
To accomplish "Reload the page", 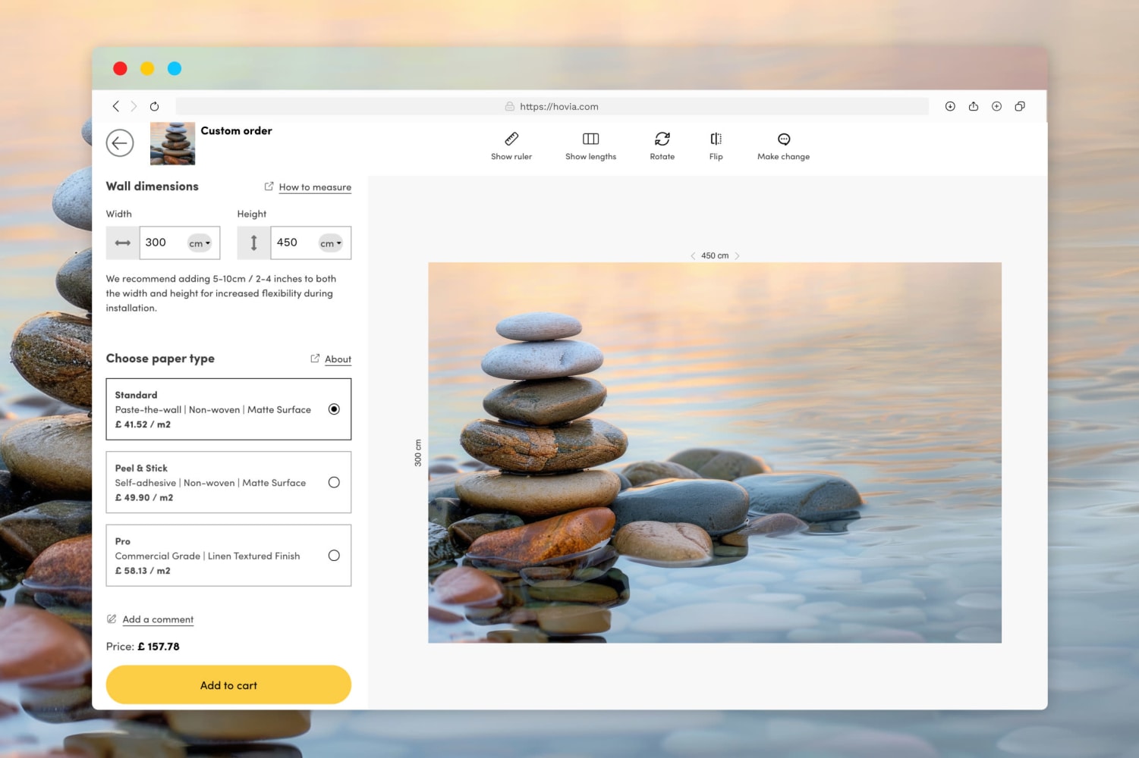I will (x=154, y=106).
